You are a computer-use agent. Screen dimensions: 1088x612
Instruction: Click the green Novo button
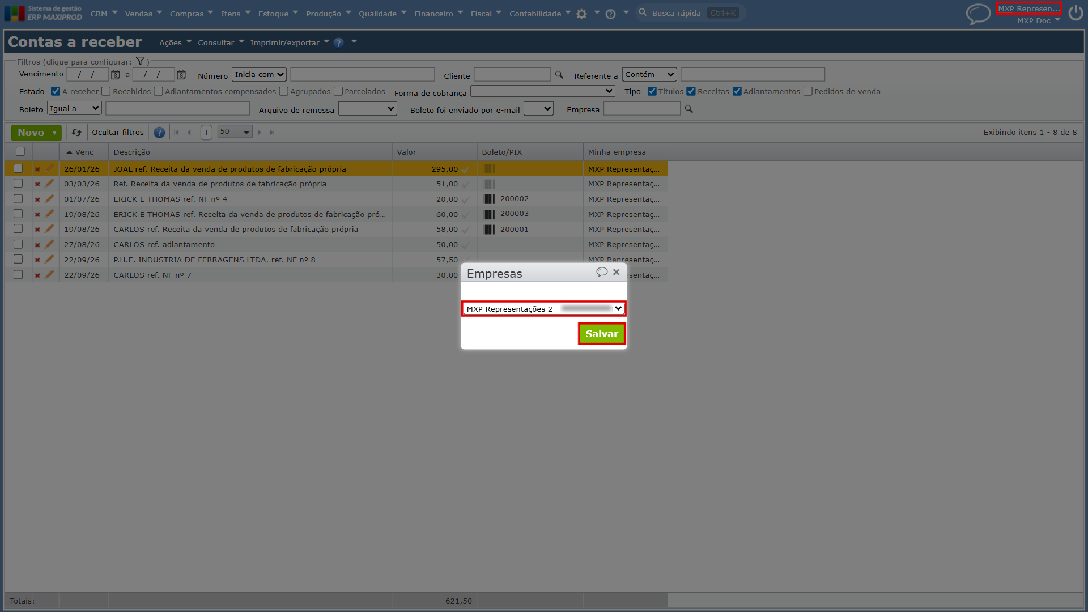[31, 133]
